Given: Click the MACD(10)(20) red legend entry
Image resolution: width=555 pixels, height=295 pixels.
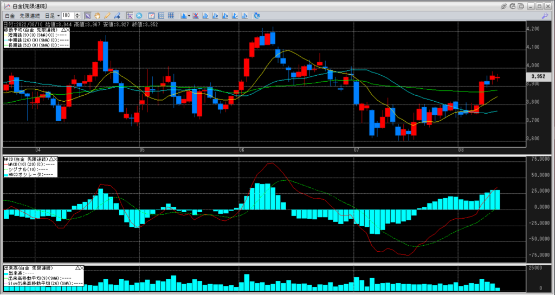Looking at the screenshot, I should click(x=28, y=165).
